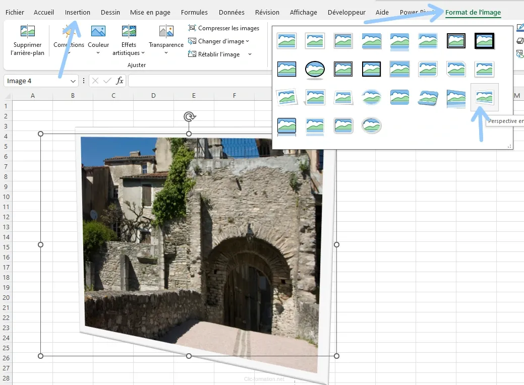Viewport: 524px width, 385px height.
Task: Choose the highlighted Perspective picture style
Action: tap(484, 98)
